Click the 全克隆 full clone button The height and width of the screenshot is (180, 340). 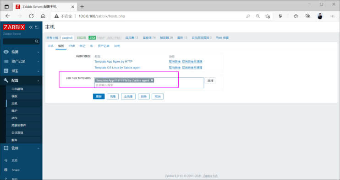click(128, 96)
